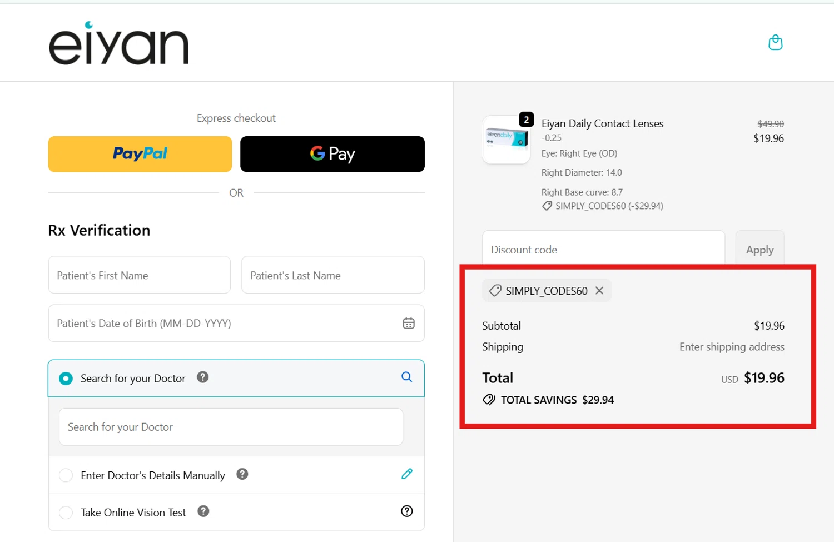The width and height of the screenshot is (834, 542).
Task: Click the Discount code input field
Action: (603, 249)
